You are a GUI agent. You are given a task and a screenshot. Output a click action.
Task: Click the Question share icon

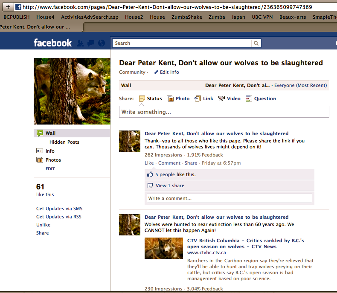click(249, 99)
